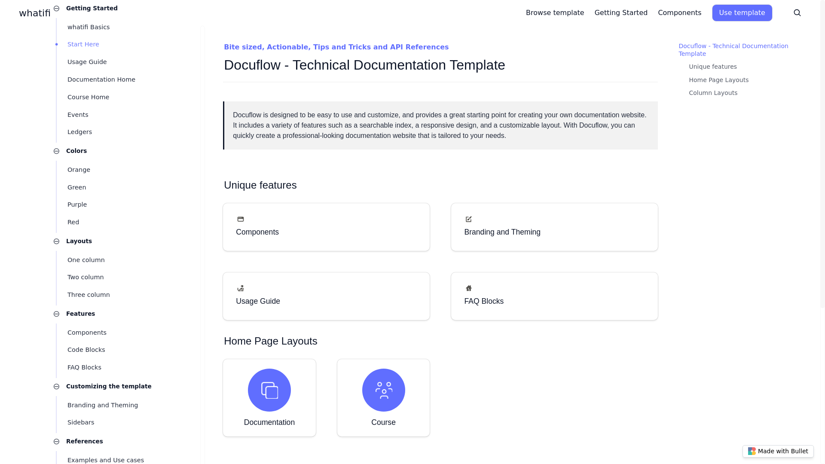This screenshot has width=825, height=464.
Task: Click the Course people circle icon
Action: [384, 390]
